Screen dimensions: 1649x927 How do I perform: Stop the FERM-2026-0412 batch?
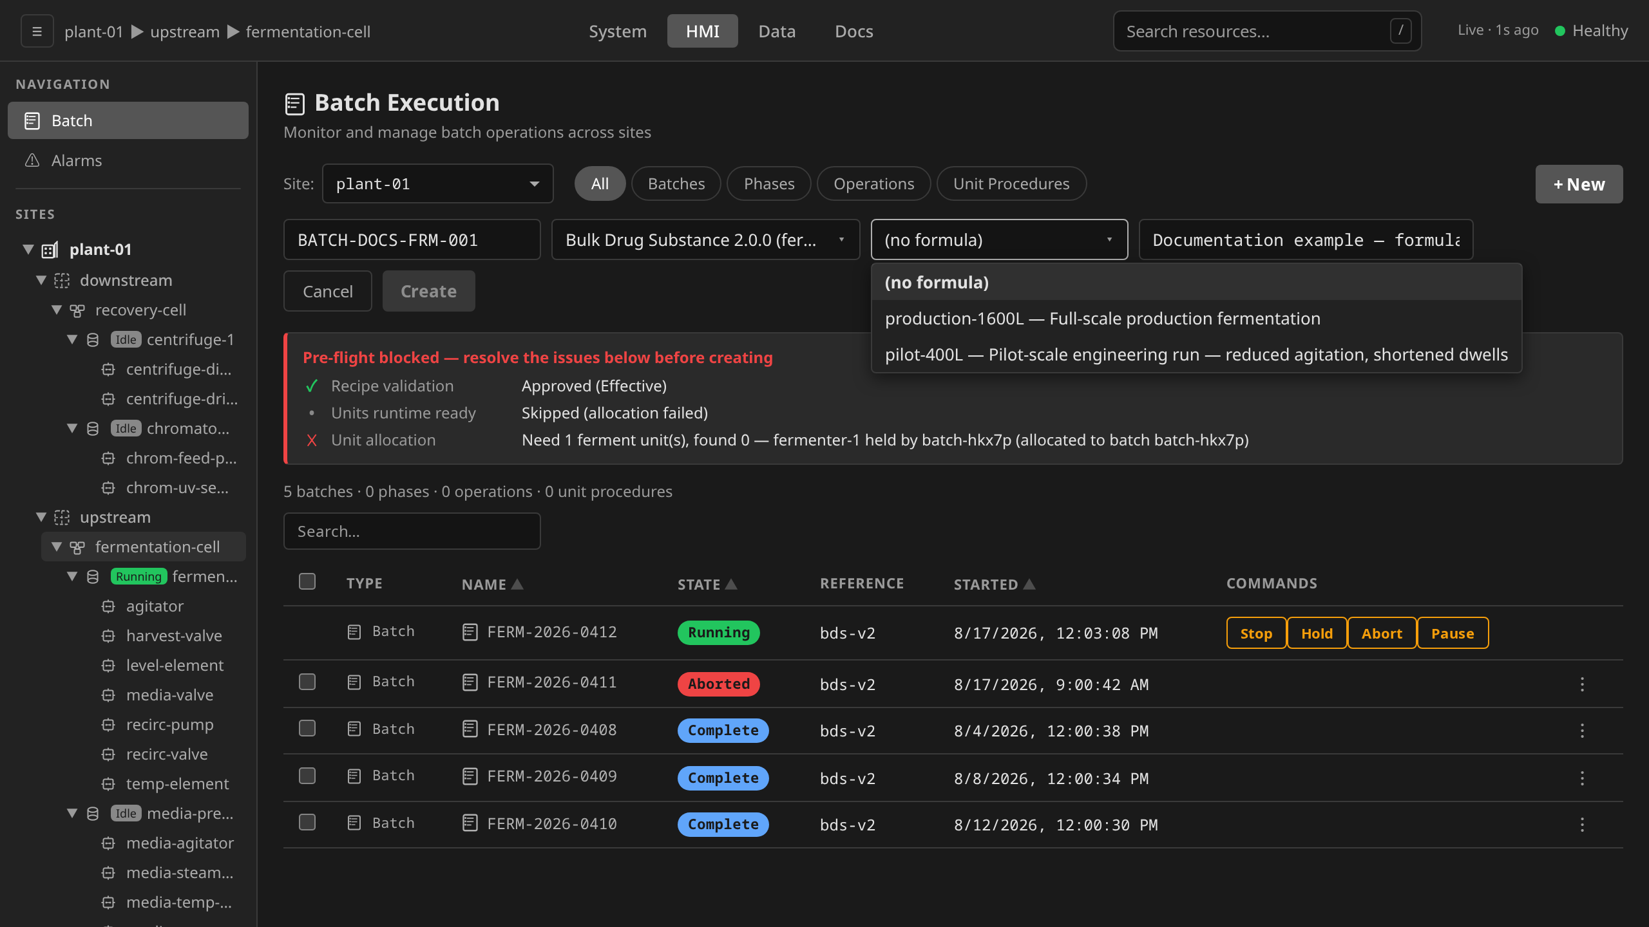(x=1256, y=633)
